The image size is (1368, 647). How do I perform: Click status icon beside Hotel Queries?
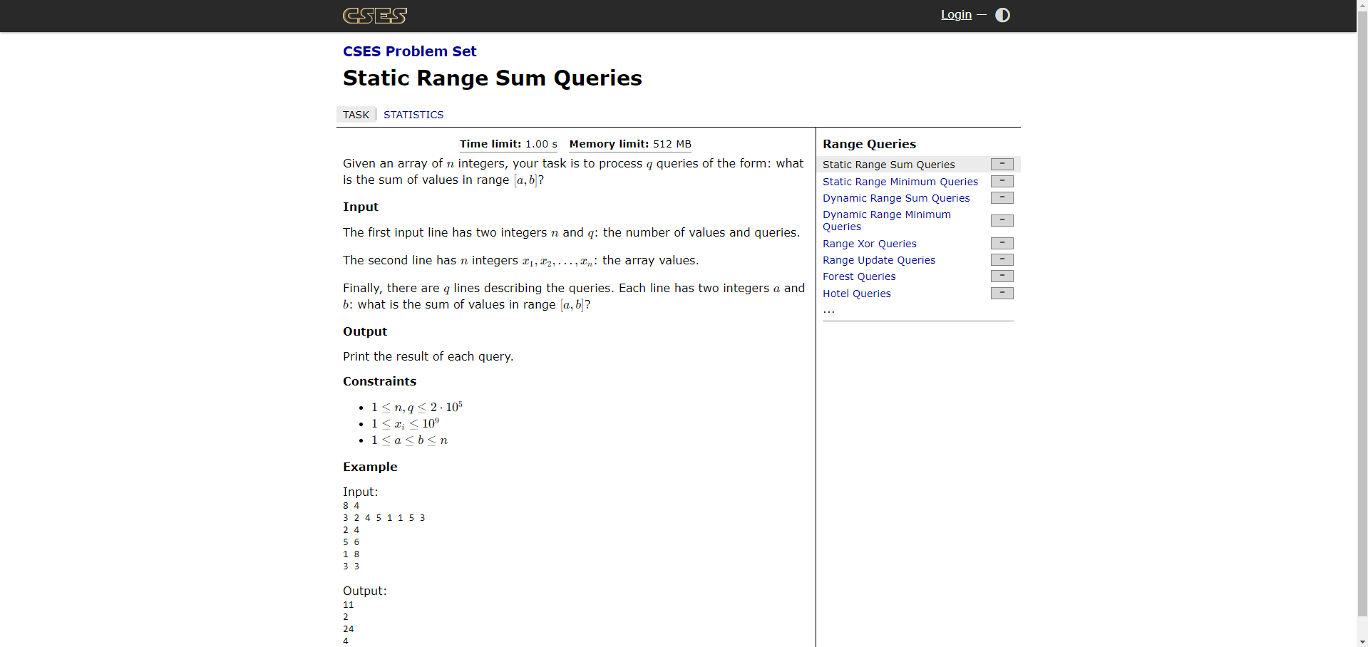1002,294
